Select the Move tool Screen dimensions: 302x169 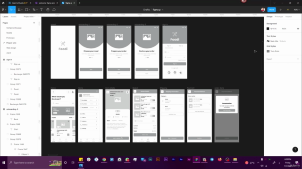click(x=11, y=10)
